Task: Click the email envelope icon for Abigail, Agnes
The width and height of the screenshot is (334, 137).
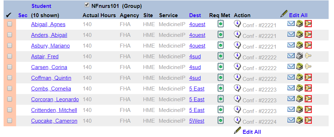Action: click(291, 24)
